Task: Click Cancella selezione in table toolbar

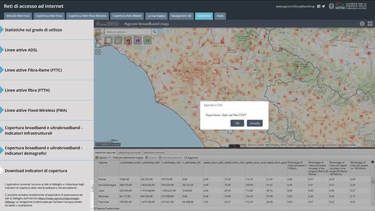Action: click(x=170, y=158)
